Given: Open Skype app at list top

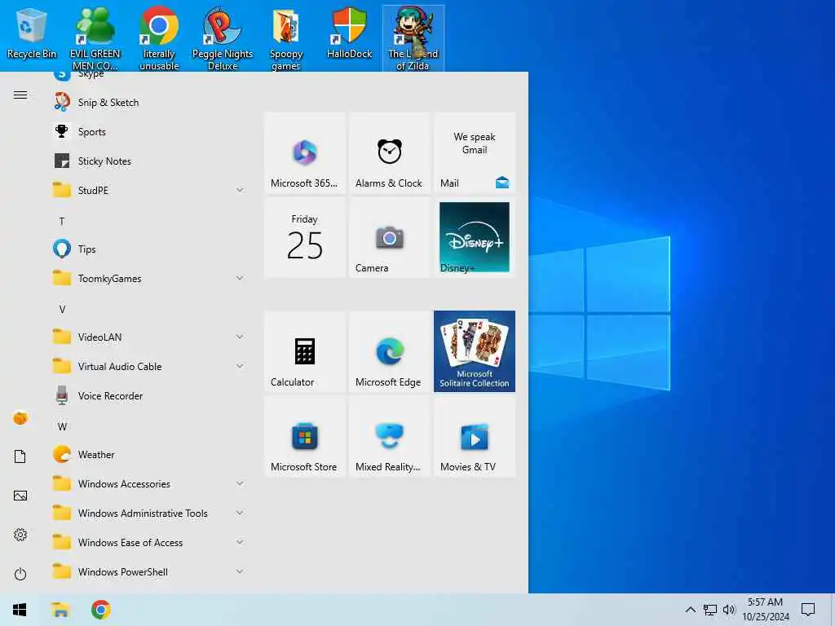Looking at the screenshot, I should (x=149, y=76).
